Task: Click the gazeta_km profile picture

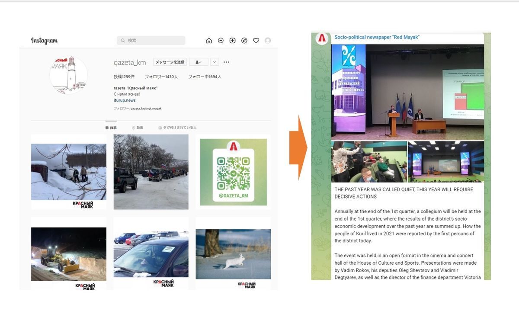Action: pos(68,74)
